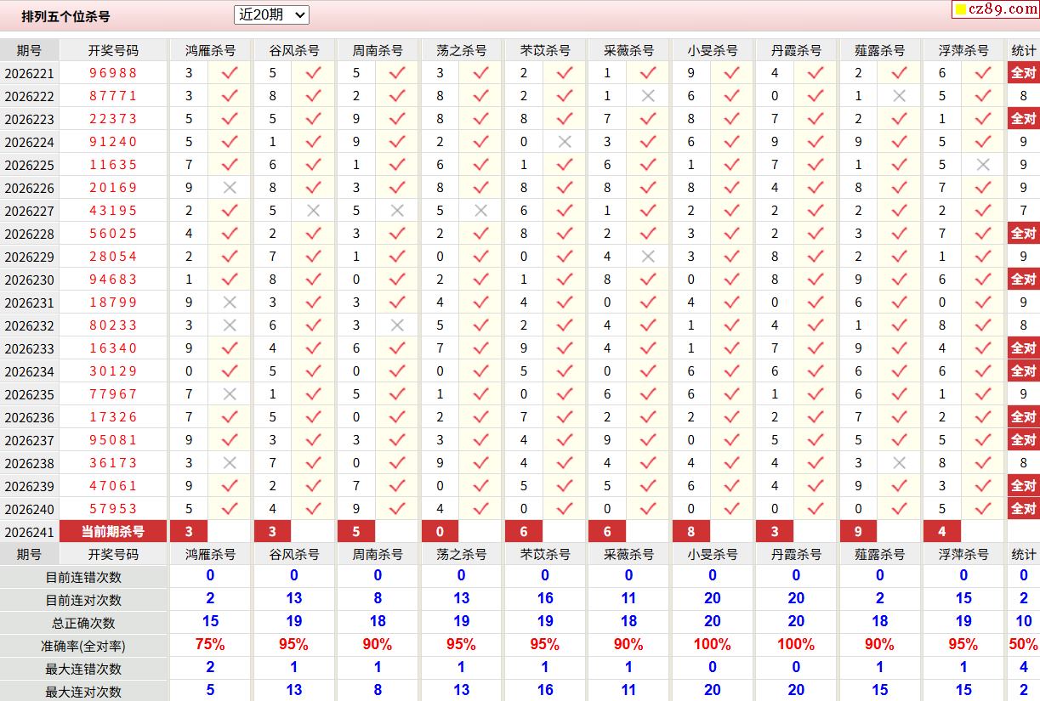The image size is (1040, 701).
Task: Select the 浮萍杀号 column header at top
Action: coord(963,50)
